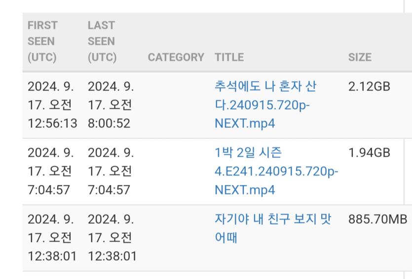Click the TITLE column header
Viewport: 412px width, 279px height.
229,57
